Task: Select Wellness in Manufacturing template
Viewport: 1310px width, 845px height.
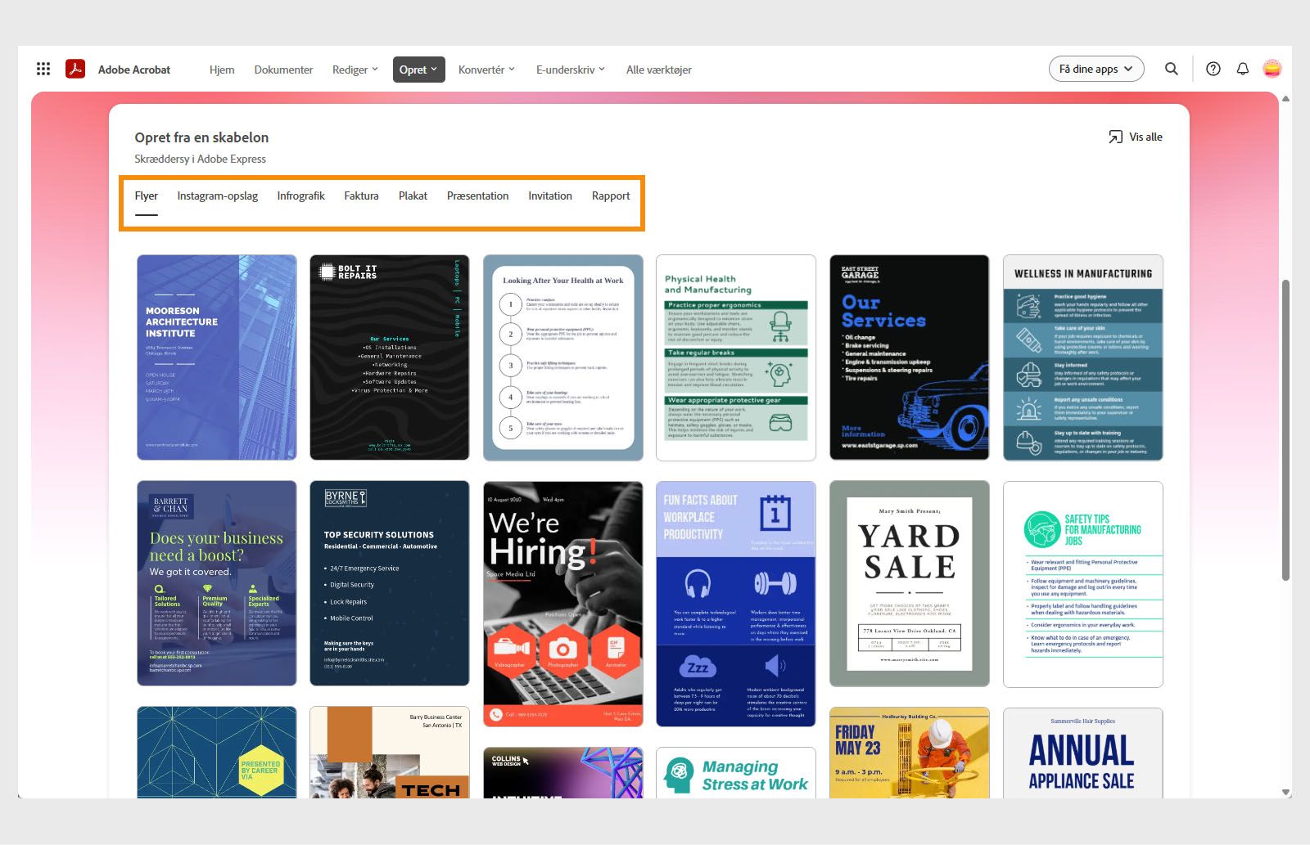Action: (x=1083, y=357)
